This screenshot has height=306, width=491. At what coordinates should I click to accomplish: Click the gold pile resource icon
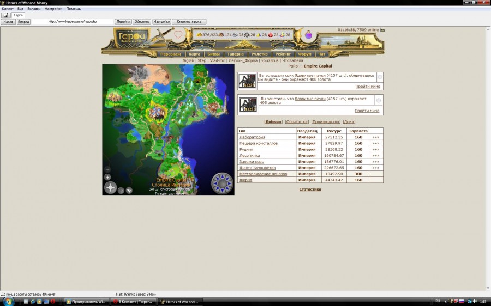point(199,35)
